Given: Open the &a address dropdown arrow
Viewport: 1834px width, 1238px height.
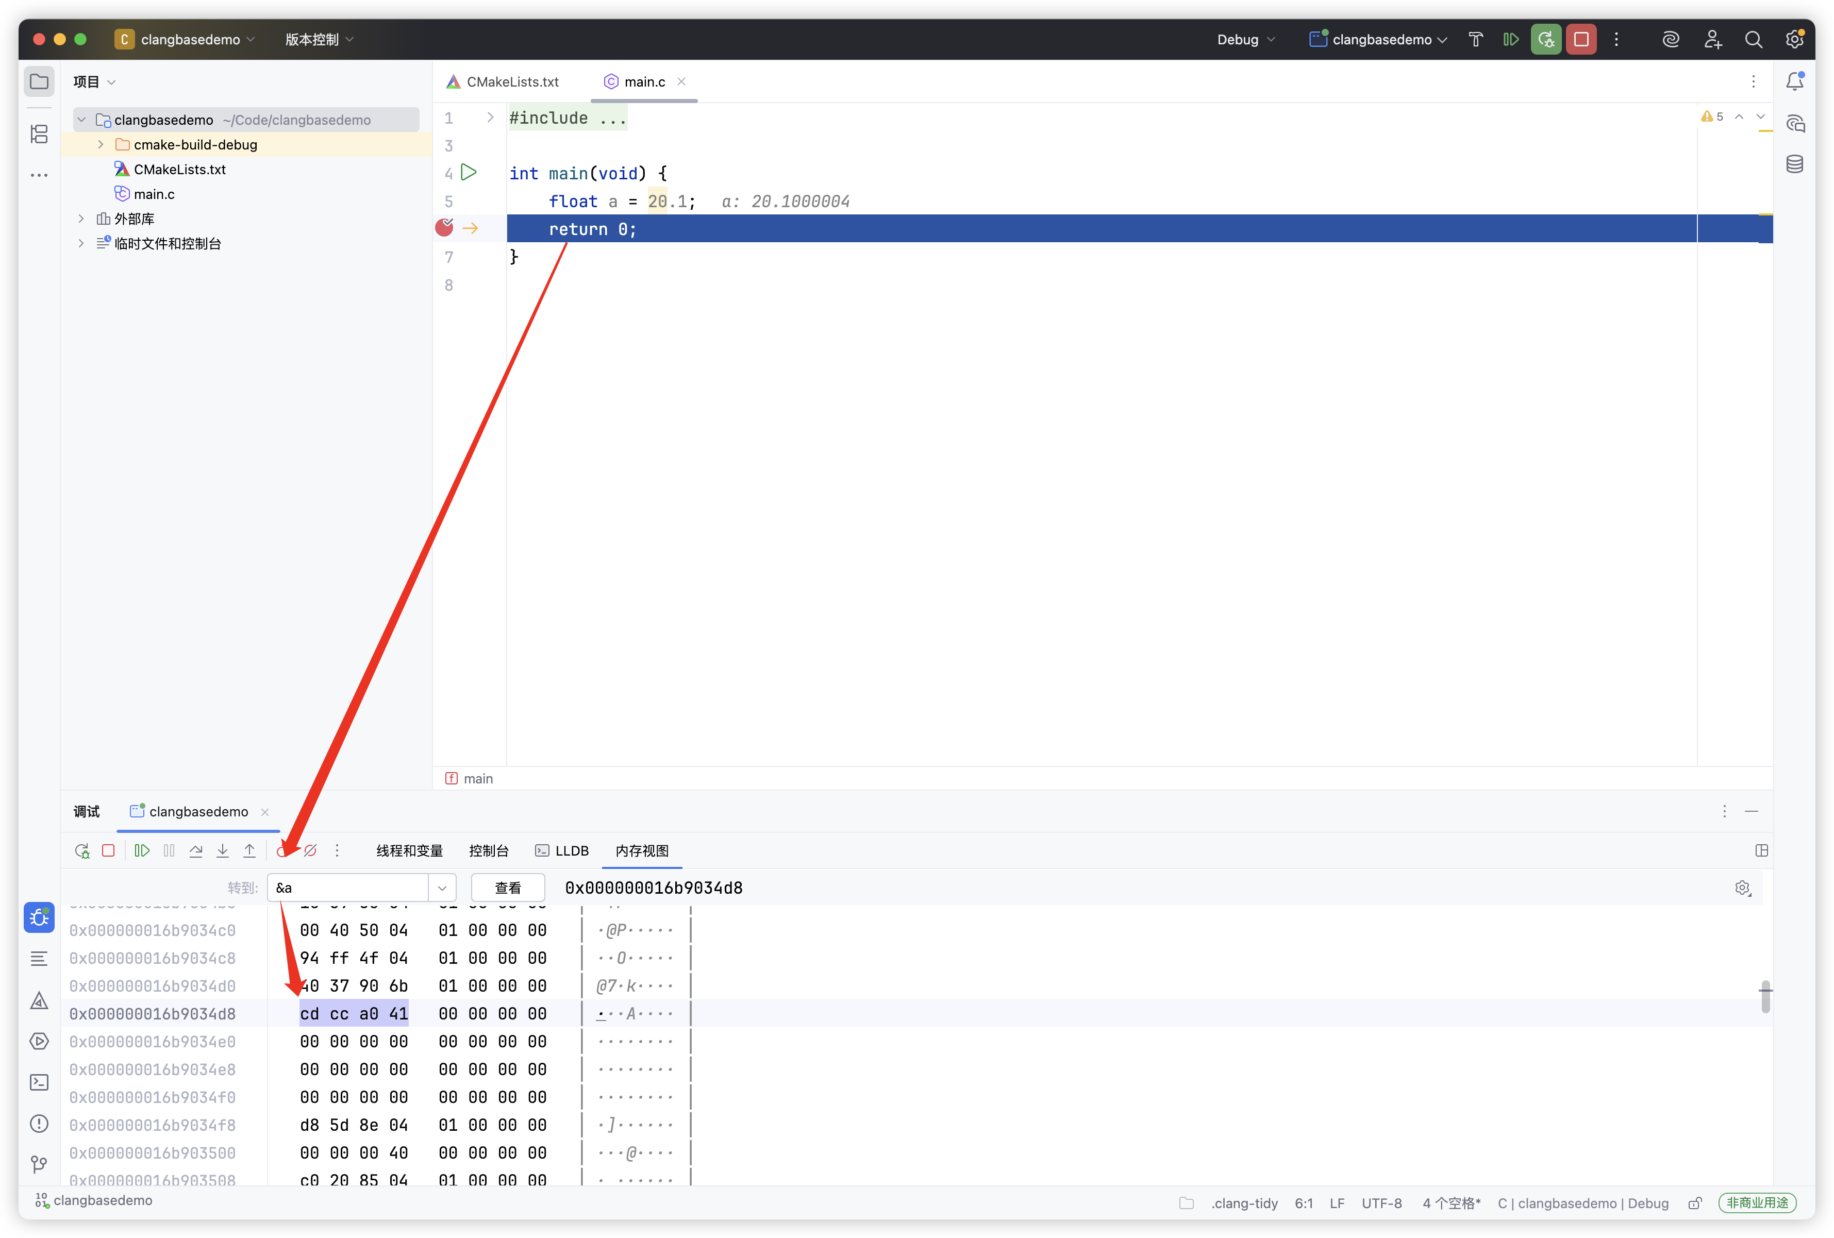Looking at the screenshot, I should click(x=442, y=888).
